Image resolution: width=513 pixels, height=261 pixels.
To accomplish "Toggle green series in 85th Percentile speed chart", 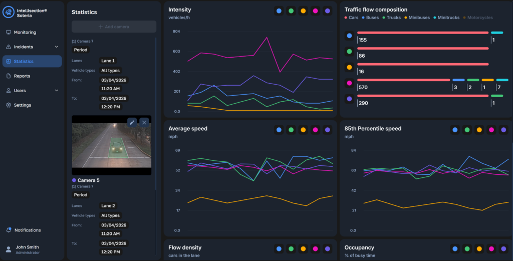I will coord(467,130).
